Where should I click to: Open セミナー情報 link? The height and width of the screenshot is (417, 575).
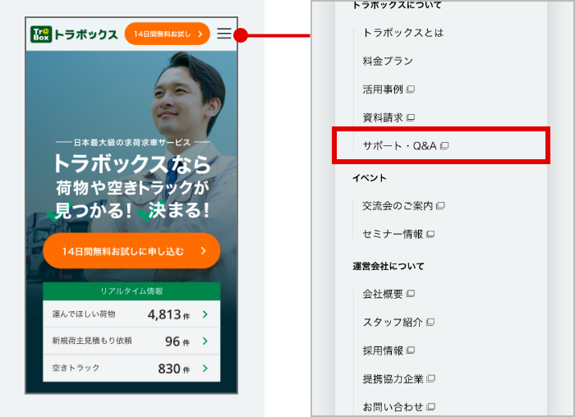click(x=398, y=234)
